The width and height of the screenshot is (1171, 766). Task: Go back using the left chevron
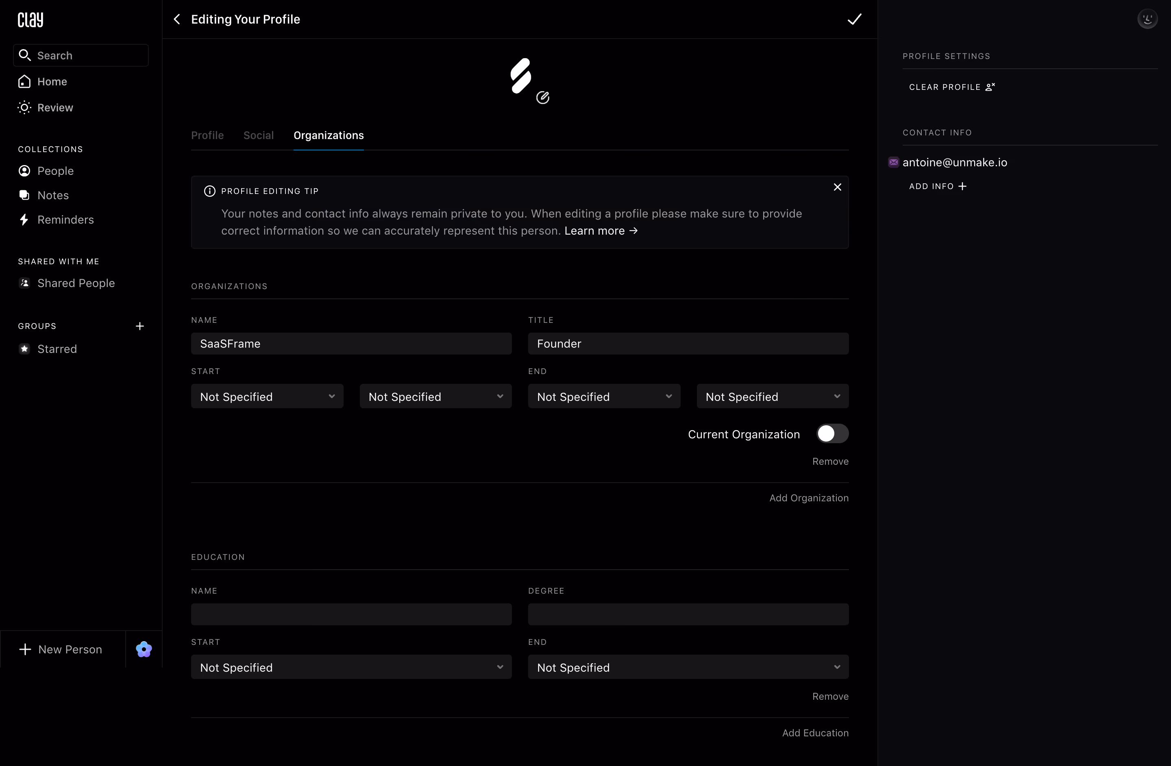pos(177,19)
